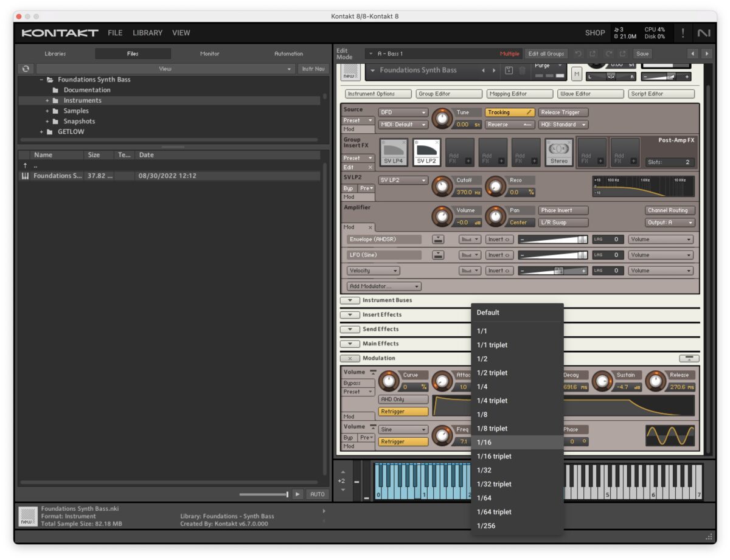Click the M mute button in the instrument header

coord(577,74)
